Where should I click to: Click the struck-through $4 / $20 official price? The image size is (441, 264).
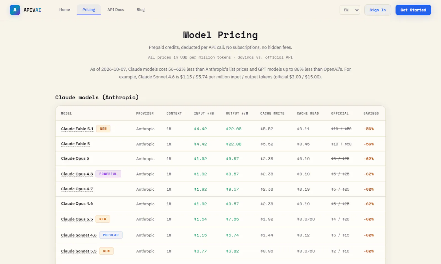click(x=340, y=219)
